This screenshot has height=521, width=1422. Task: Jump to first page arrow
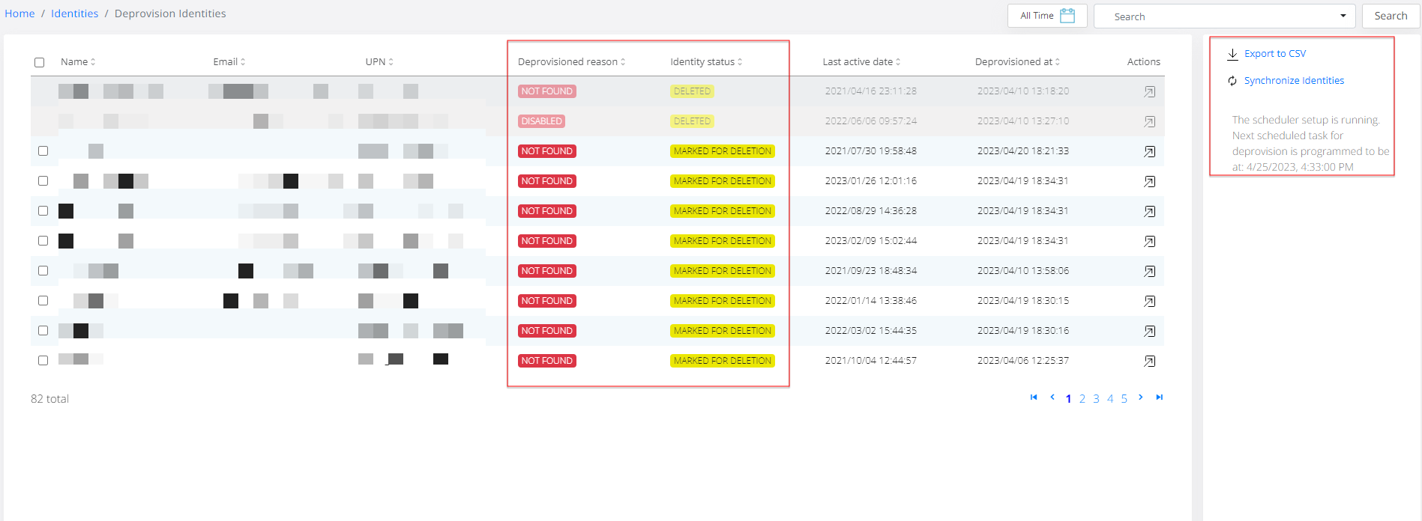pyautogui.click(x=1034, y=397)
